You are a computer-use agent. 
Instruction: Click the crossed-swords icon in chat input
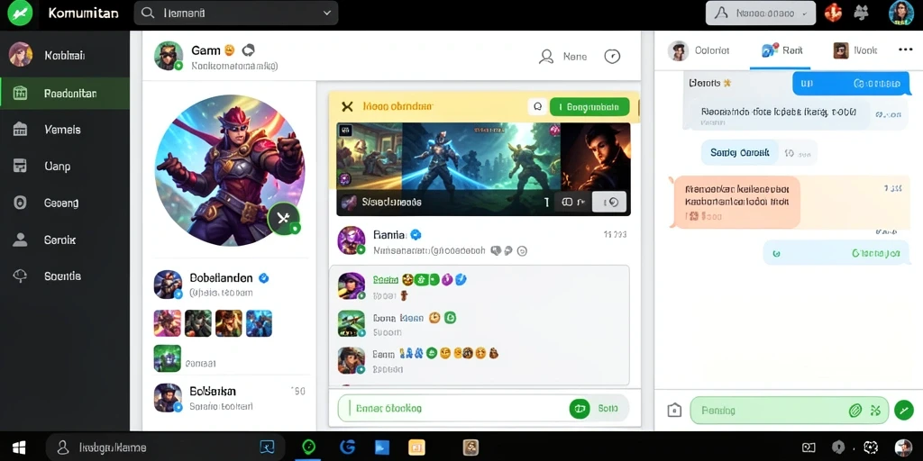875,411
